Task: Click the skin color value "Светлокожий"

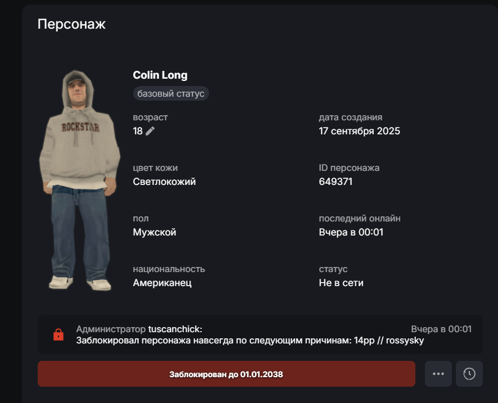Action: (164, 182)
